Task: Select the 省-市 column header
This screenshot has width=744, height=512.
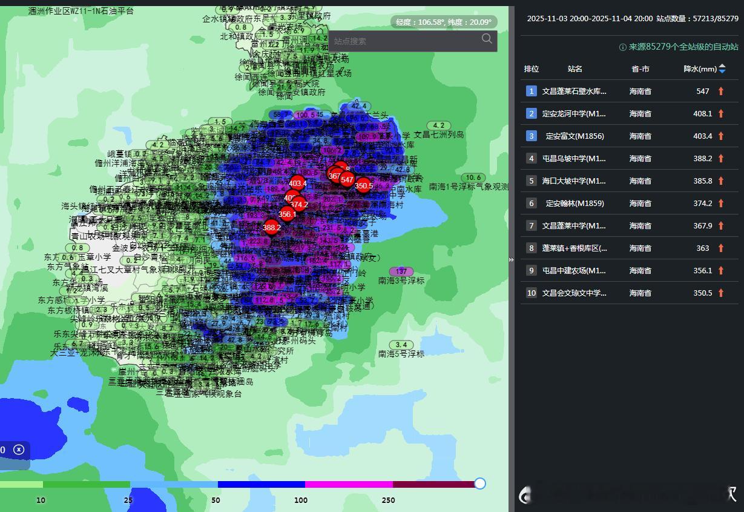Action: [640, 69]
